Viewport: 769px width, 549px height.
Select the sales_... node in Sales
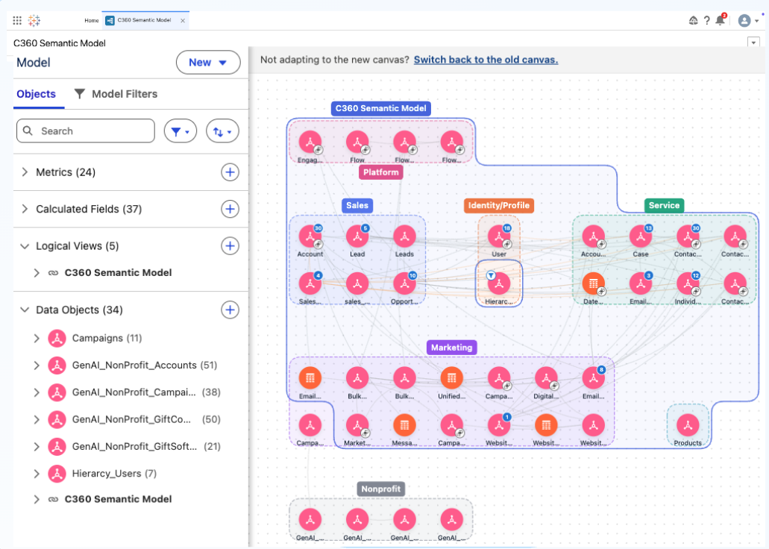357,283
